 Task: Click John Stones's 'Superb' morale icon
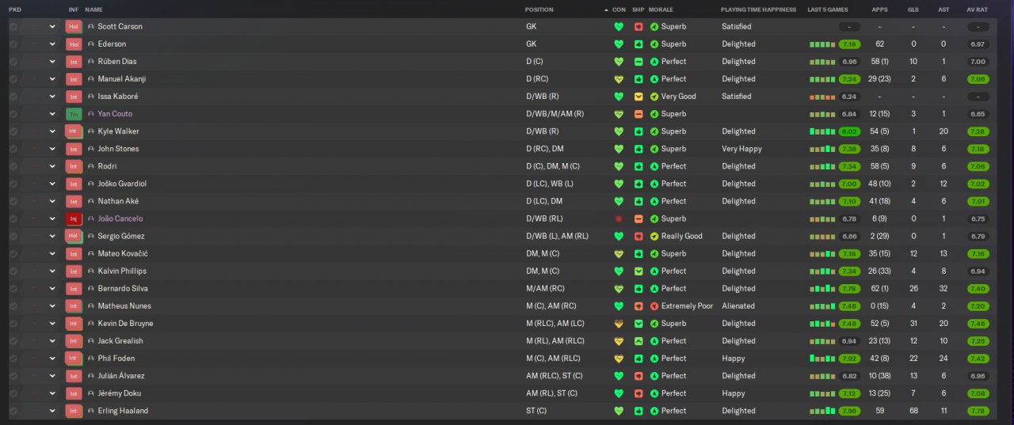tap(654, 149)
